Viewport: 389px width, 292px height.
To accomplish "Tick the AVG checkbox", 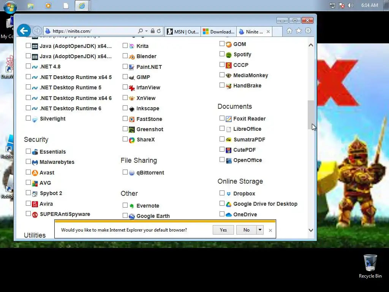I will 28,182.
